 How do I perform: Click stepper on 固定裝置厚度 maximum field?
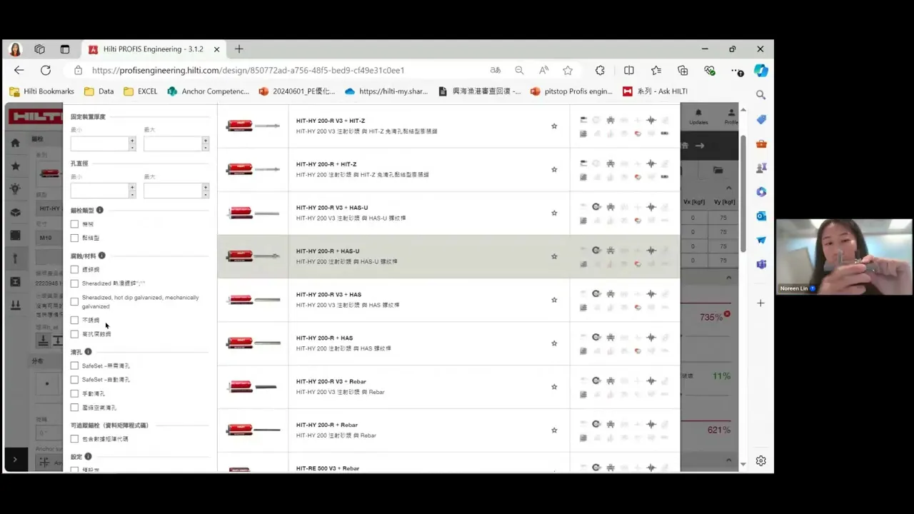pos(206,143)
